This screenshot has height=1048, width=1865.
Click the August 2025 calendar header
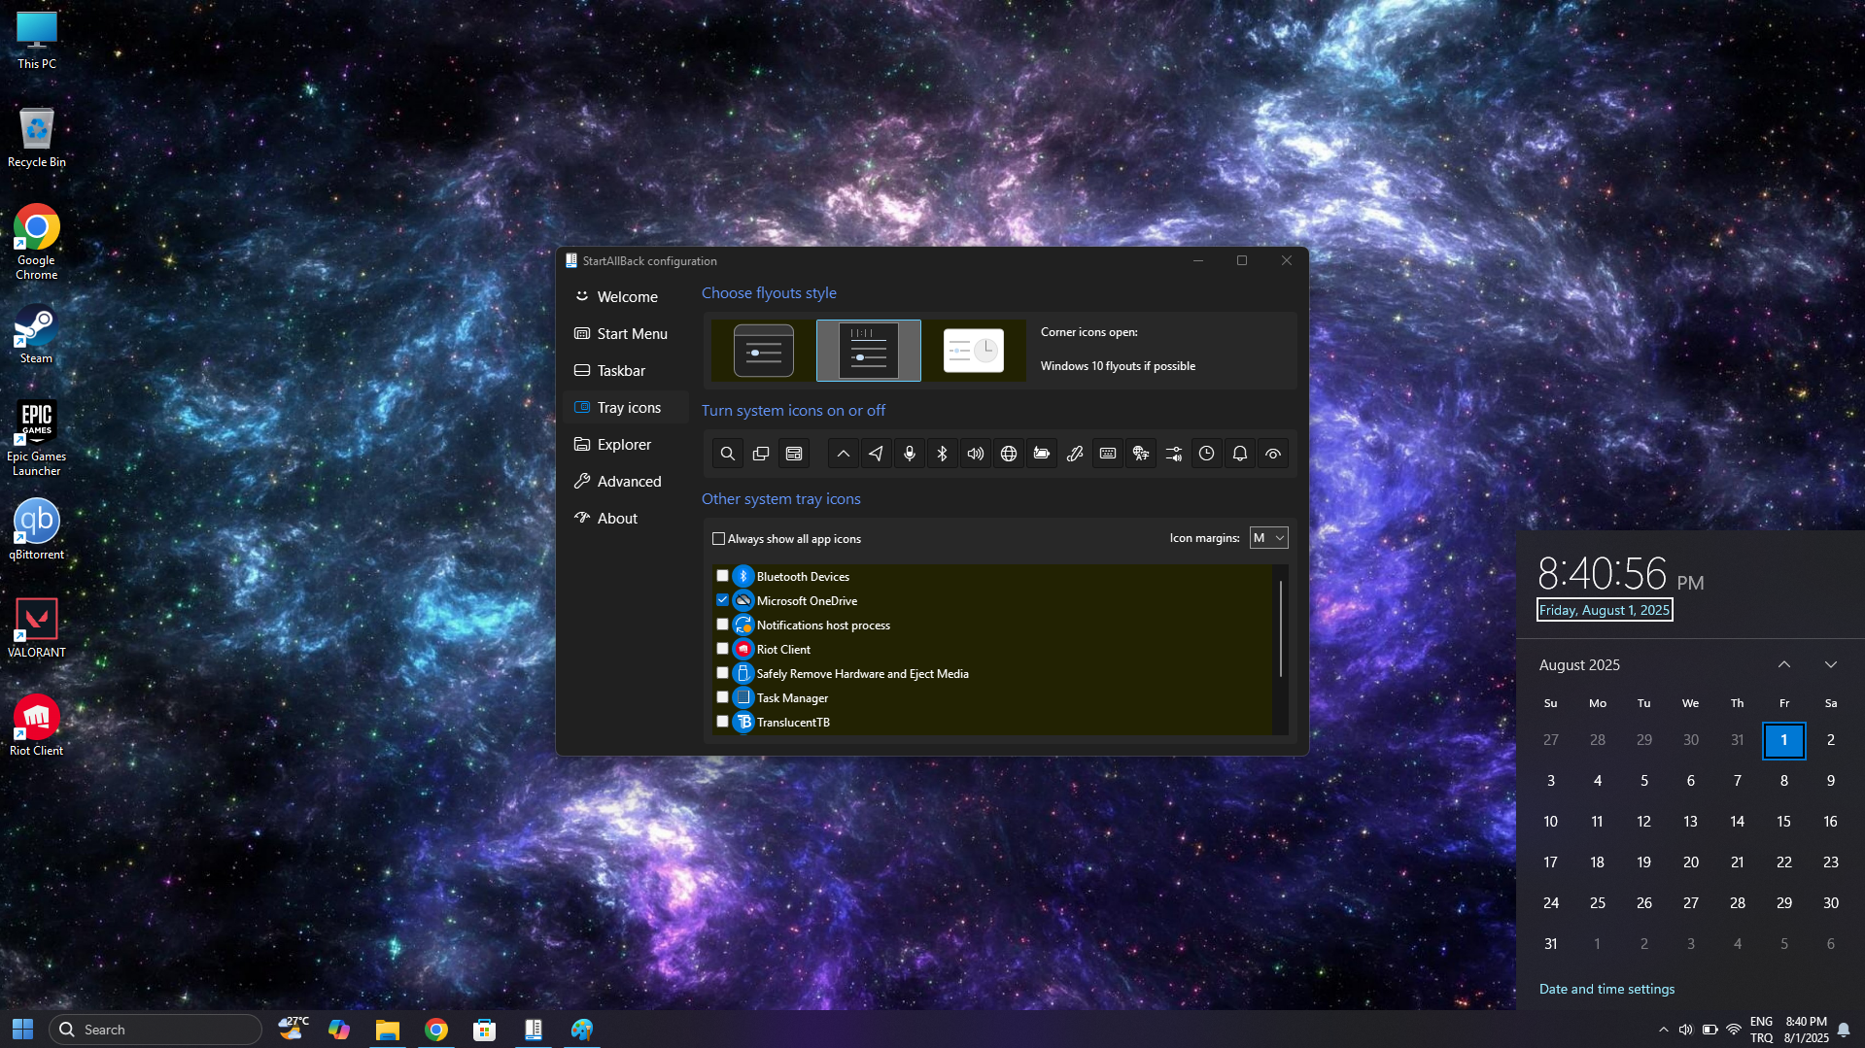click(x=1579, y=665)
